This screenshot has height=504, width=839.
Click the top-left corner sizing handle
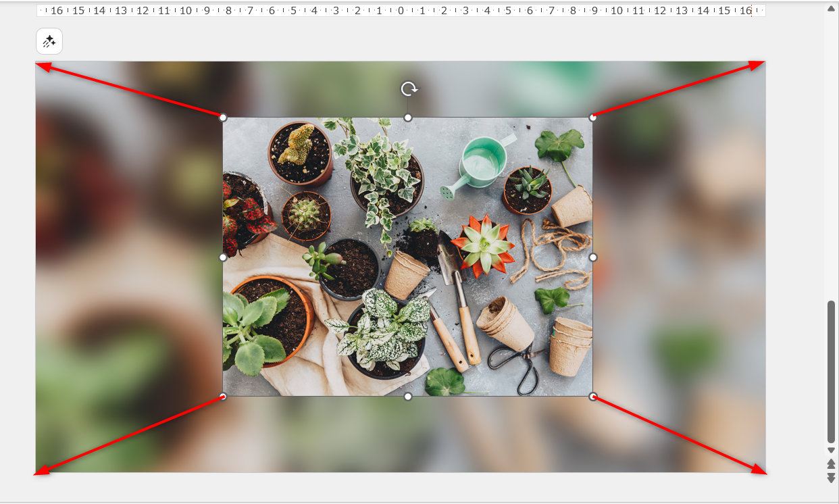pos(223,118)
